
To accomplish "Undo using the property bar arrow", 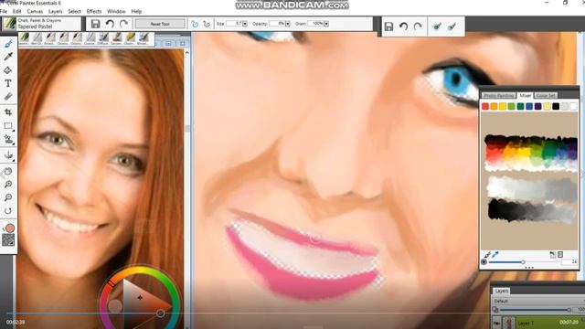I will coord(110,24).
